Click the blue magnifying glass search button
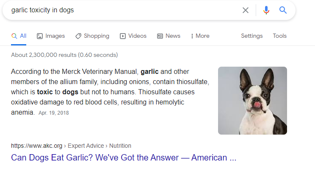Image resolution: width=315 pixels, height=169 pixels. pyautogui.click(x=283, y=10)
